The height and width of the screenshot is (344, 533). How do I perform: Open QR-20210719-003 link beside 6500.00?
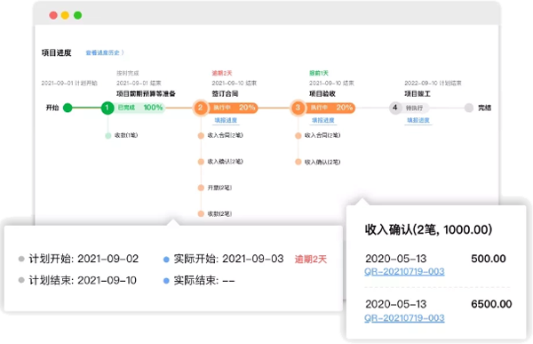(x=404, y=318)
